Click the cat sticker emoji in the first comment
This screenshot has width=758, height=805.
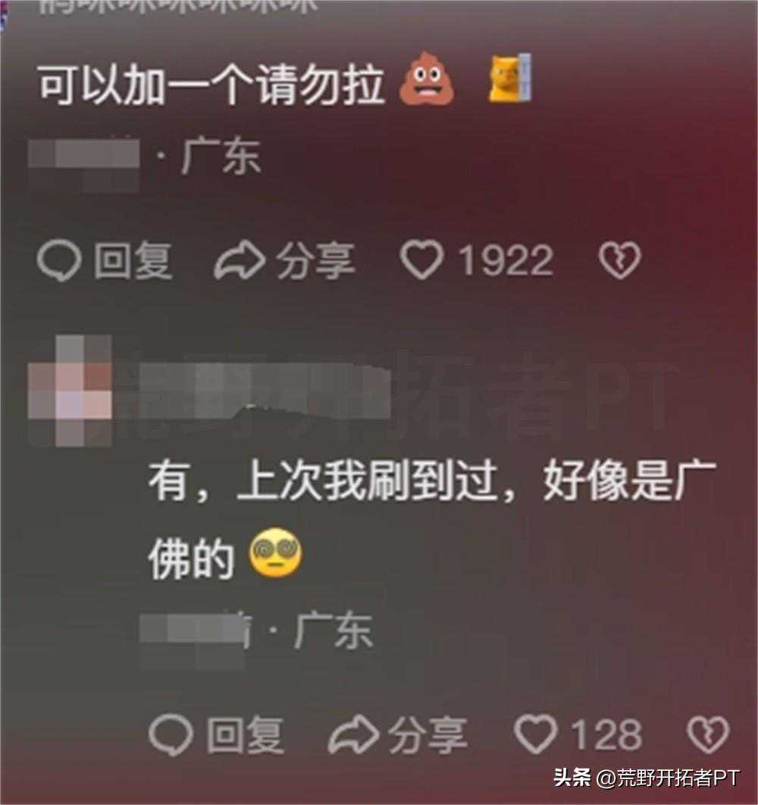[509, 77]
